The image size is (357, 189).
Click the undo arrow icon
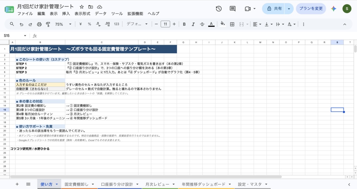[x=21, y=24]
